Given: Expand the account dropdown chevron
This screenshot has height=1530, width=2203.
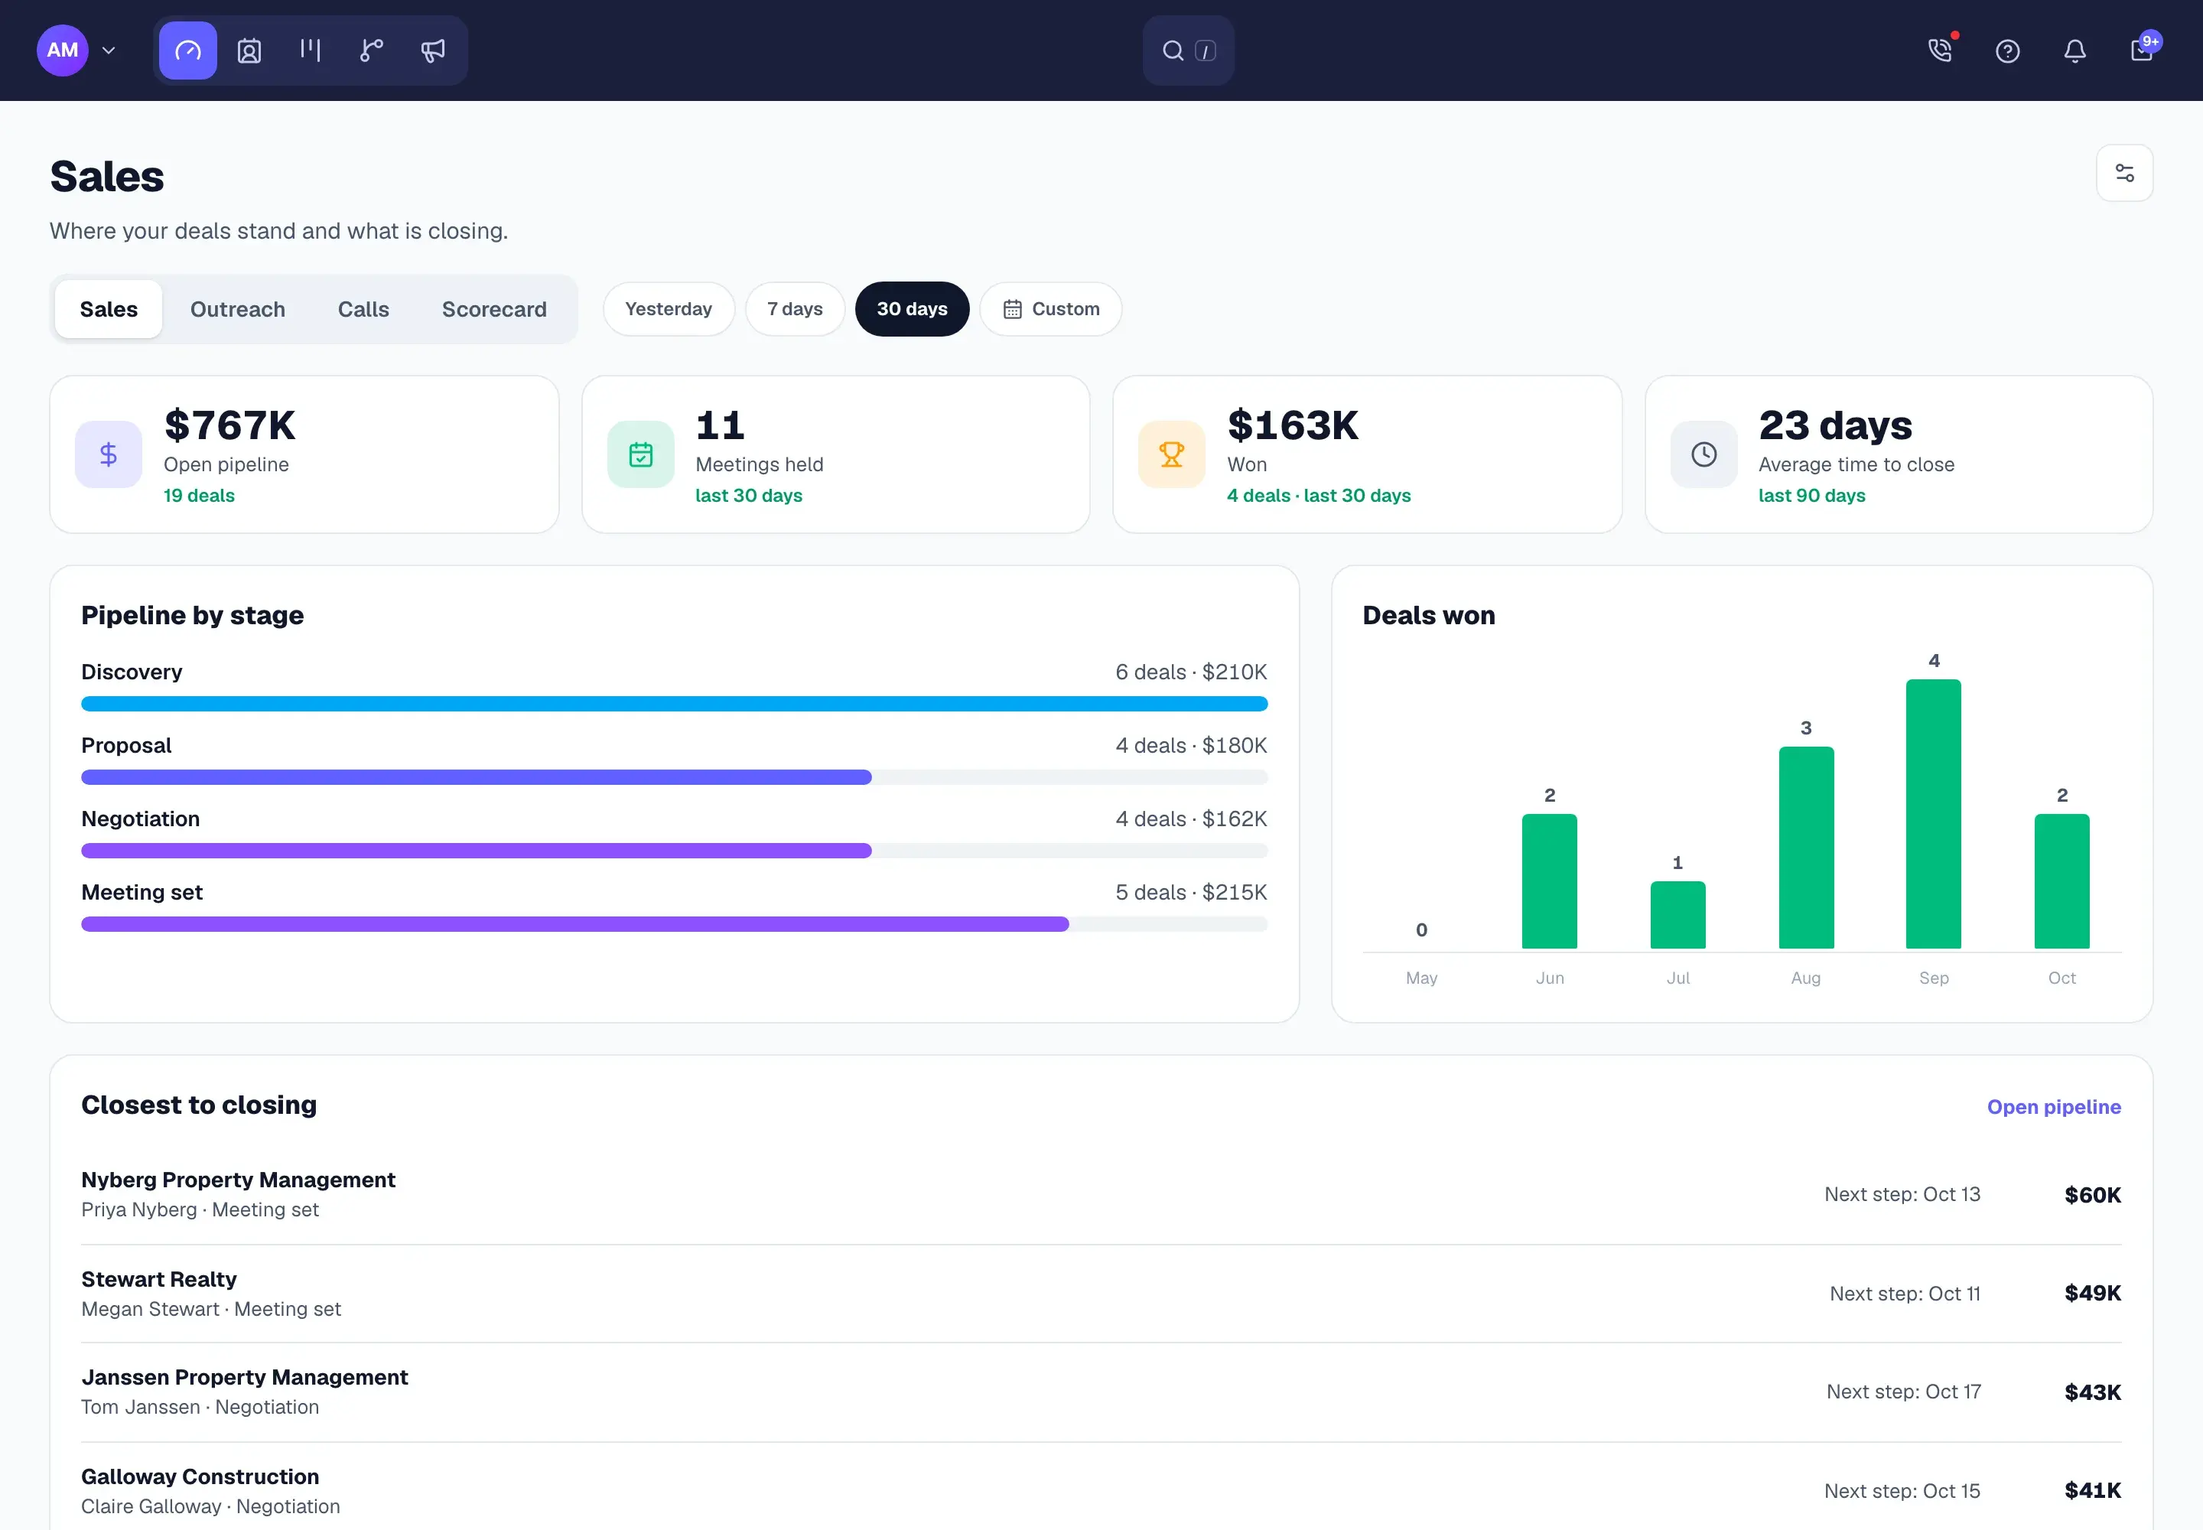Looking at the screenshot, I should 109,50.
